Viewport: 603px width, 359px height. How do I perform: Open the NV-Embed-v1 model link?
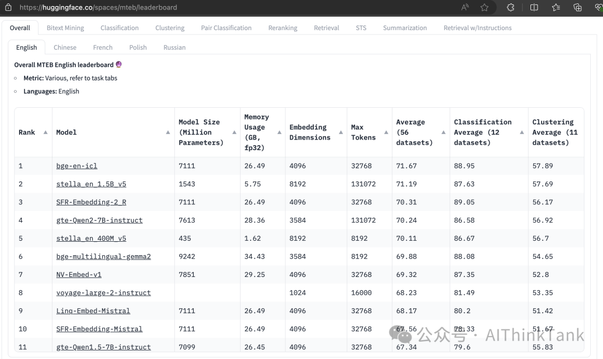pos(79,275)
